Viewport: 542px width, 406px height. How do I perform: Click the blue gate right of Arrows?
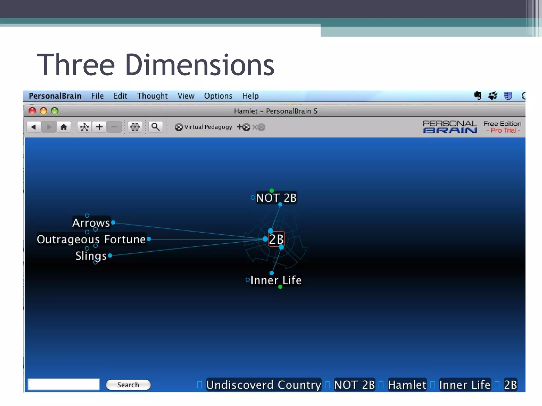[x=113, y=223]
